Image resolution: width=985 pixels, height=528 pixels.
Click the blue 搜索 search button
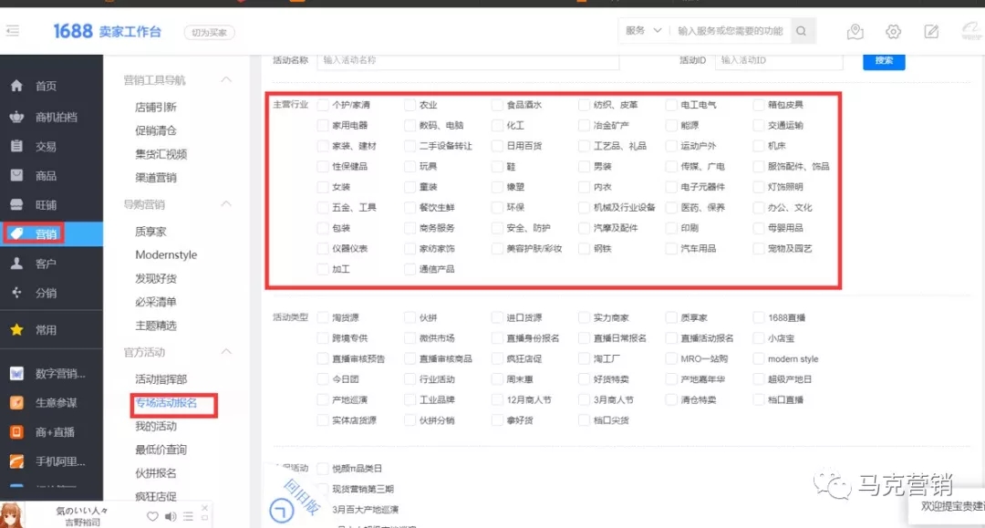[x=882, y=61]
